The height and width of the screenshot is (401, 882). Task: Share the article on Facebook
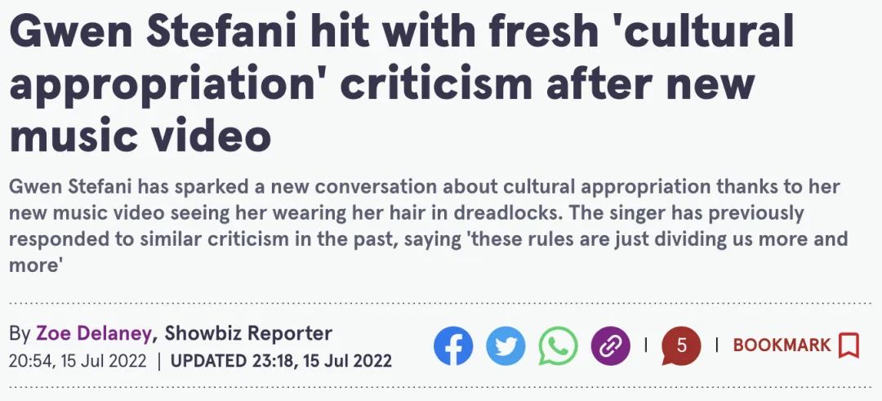coord(452,345)
